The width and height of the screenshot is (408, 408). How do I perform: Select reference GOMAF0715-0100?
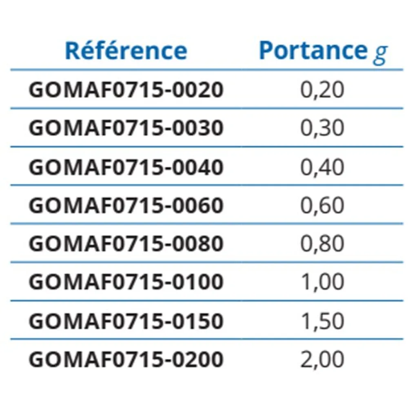pos(126,282)
